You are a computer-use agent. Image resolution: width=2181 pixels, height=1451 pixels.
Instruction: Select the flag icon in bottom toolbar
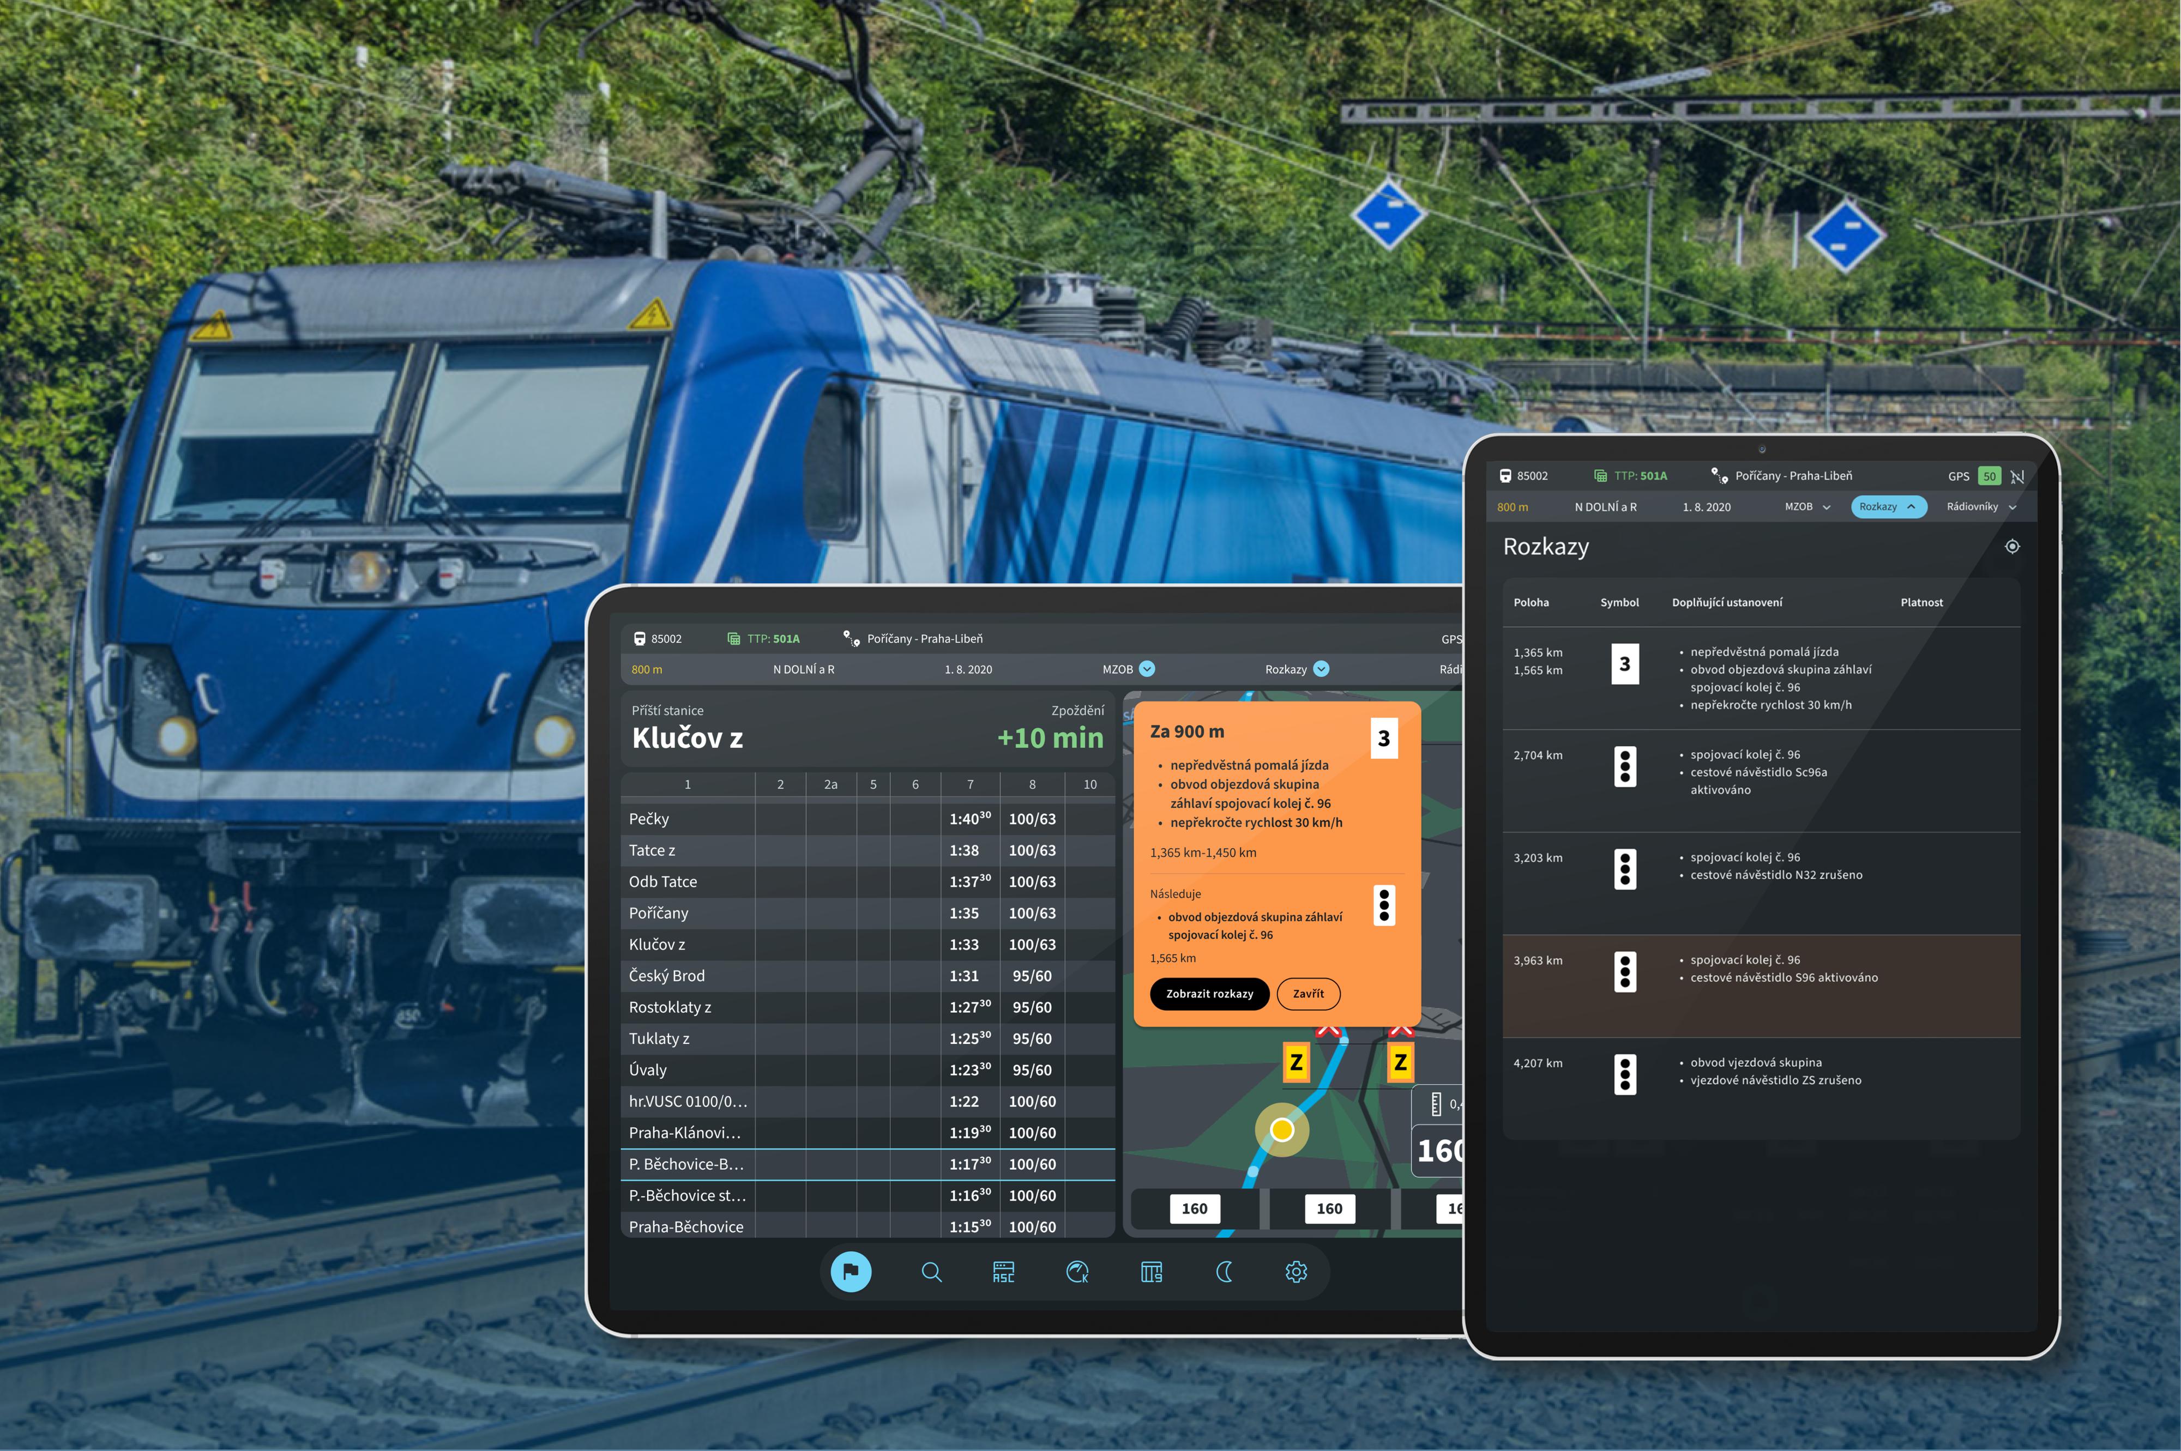coord(851,1272)
